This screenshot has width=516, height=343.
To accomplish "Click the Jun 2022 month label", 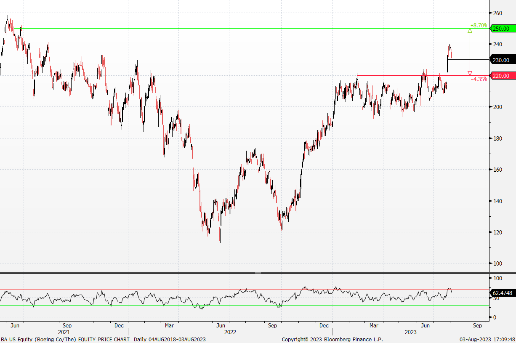I will pyautogui.click(x=221, y=326).
